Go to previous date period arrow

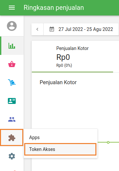click(x=37, y=29)
